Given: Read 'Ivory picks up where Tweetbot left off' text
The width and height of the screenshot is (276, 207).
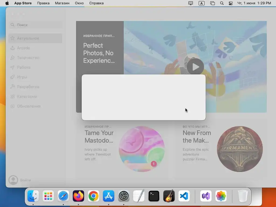Looking at the screenshot, I should click(x=98, y=154).
